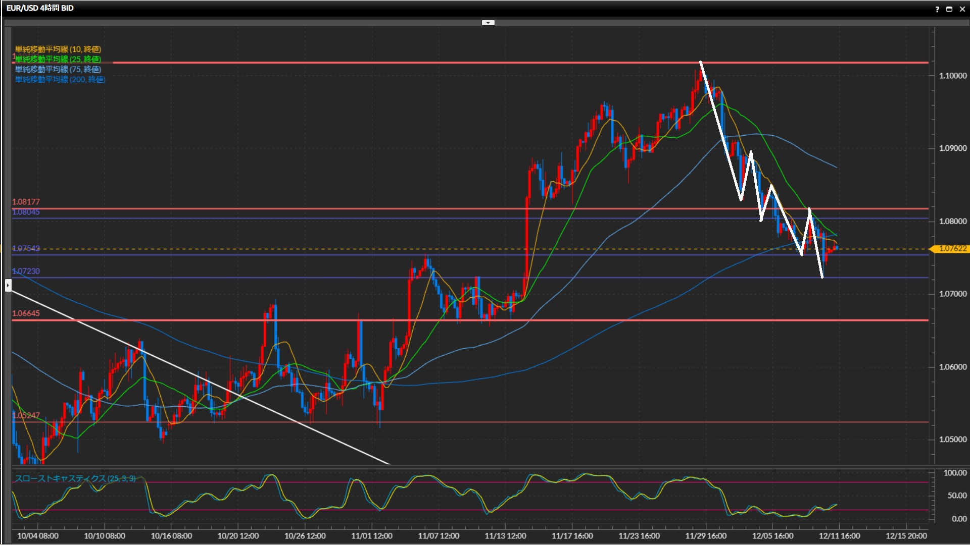The width and height of the screenshot is (970, 545).
Task: Click the help question mark icon
Action: [x=937, y=9]
